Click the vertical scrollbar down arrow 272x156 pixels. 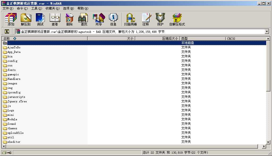[x=268, y=142]
